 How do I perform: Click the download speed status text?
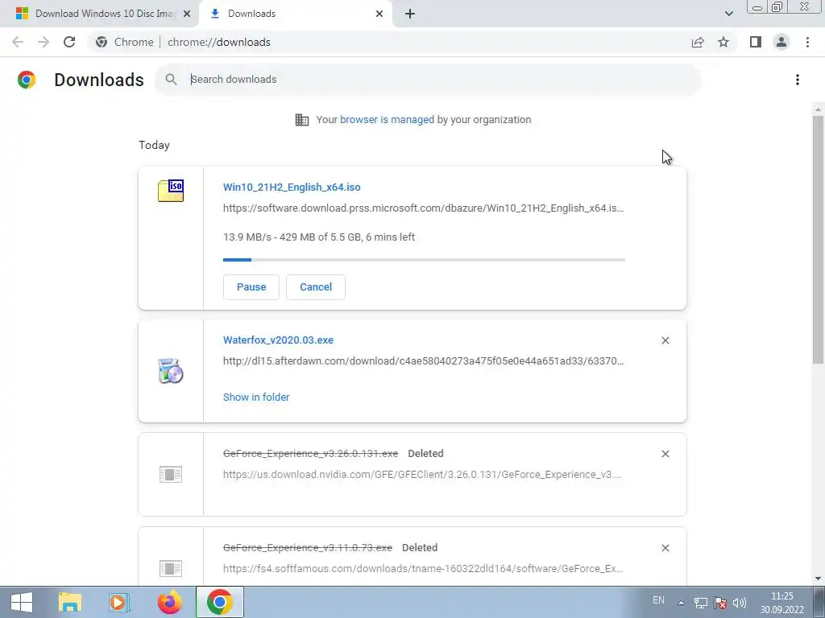(319, 237)
